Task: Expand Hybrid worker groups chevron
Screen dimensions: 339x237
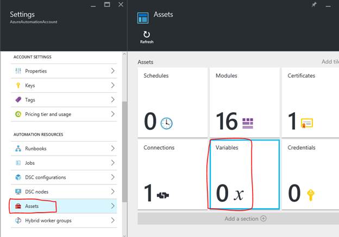Action: point(112,220)
